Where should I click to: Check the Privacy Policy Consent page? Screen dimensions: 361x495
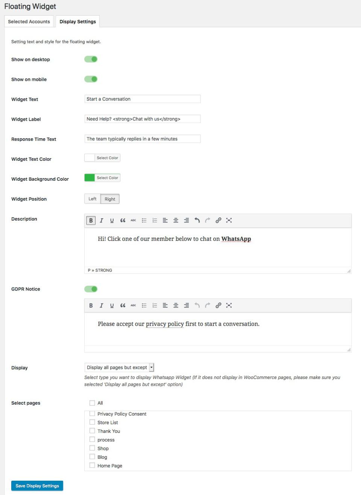(92, 414)
